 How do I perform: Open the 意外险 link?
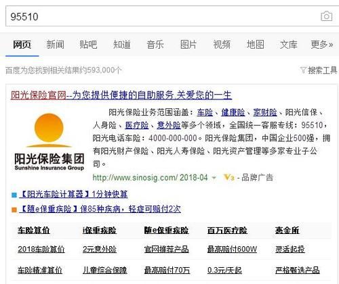pos(169,125)
